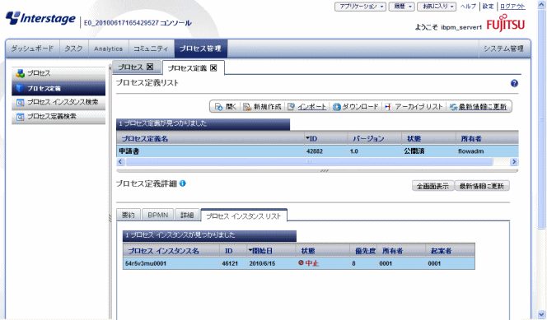Open プロセス定義検索 in the sidebar
This screenshot has height=320, width=547.
point(58,116)
